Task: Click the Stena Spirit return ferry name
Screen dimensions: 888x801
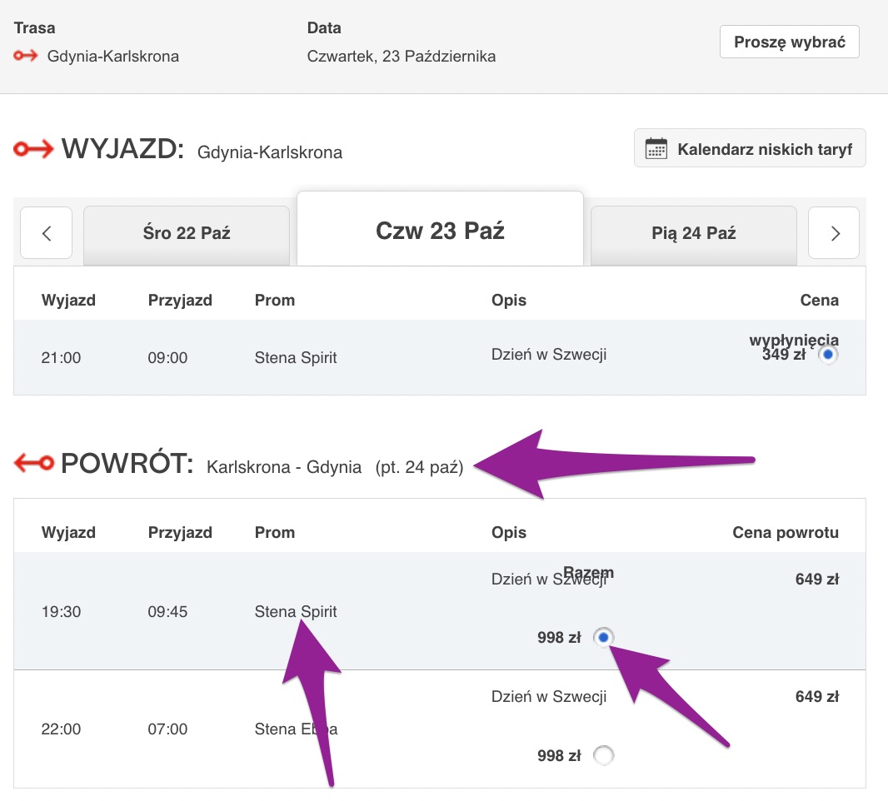Action: coord(296,612)
